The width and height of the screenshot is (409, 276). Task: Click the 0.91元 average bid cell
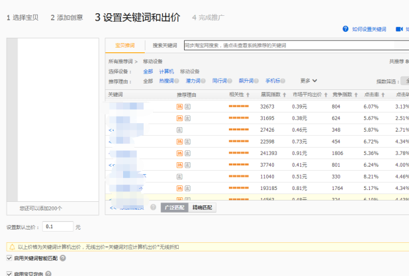point(299,153)
